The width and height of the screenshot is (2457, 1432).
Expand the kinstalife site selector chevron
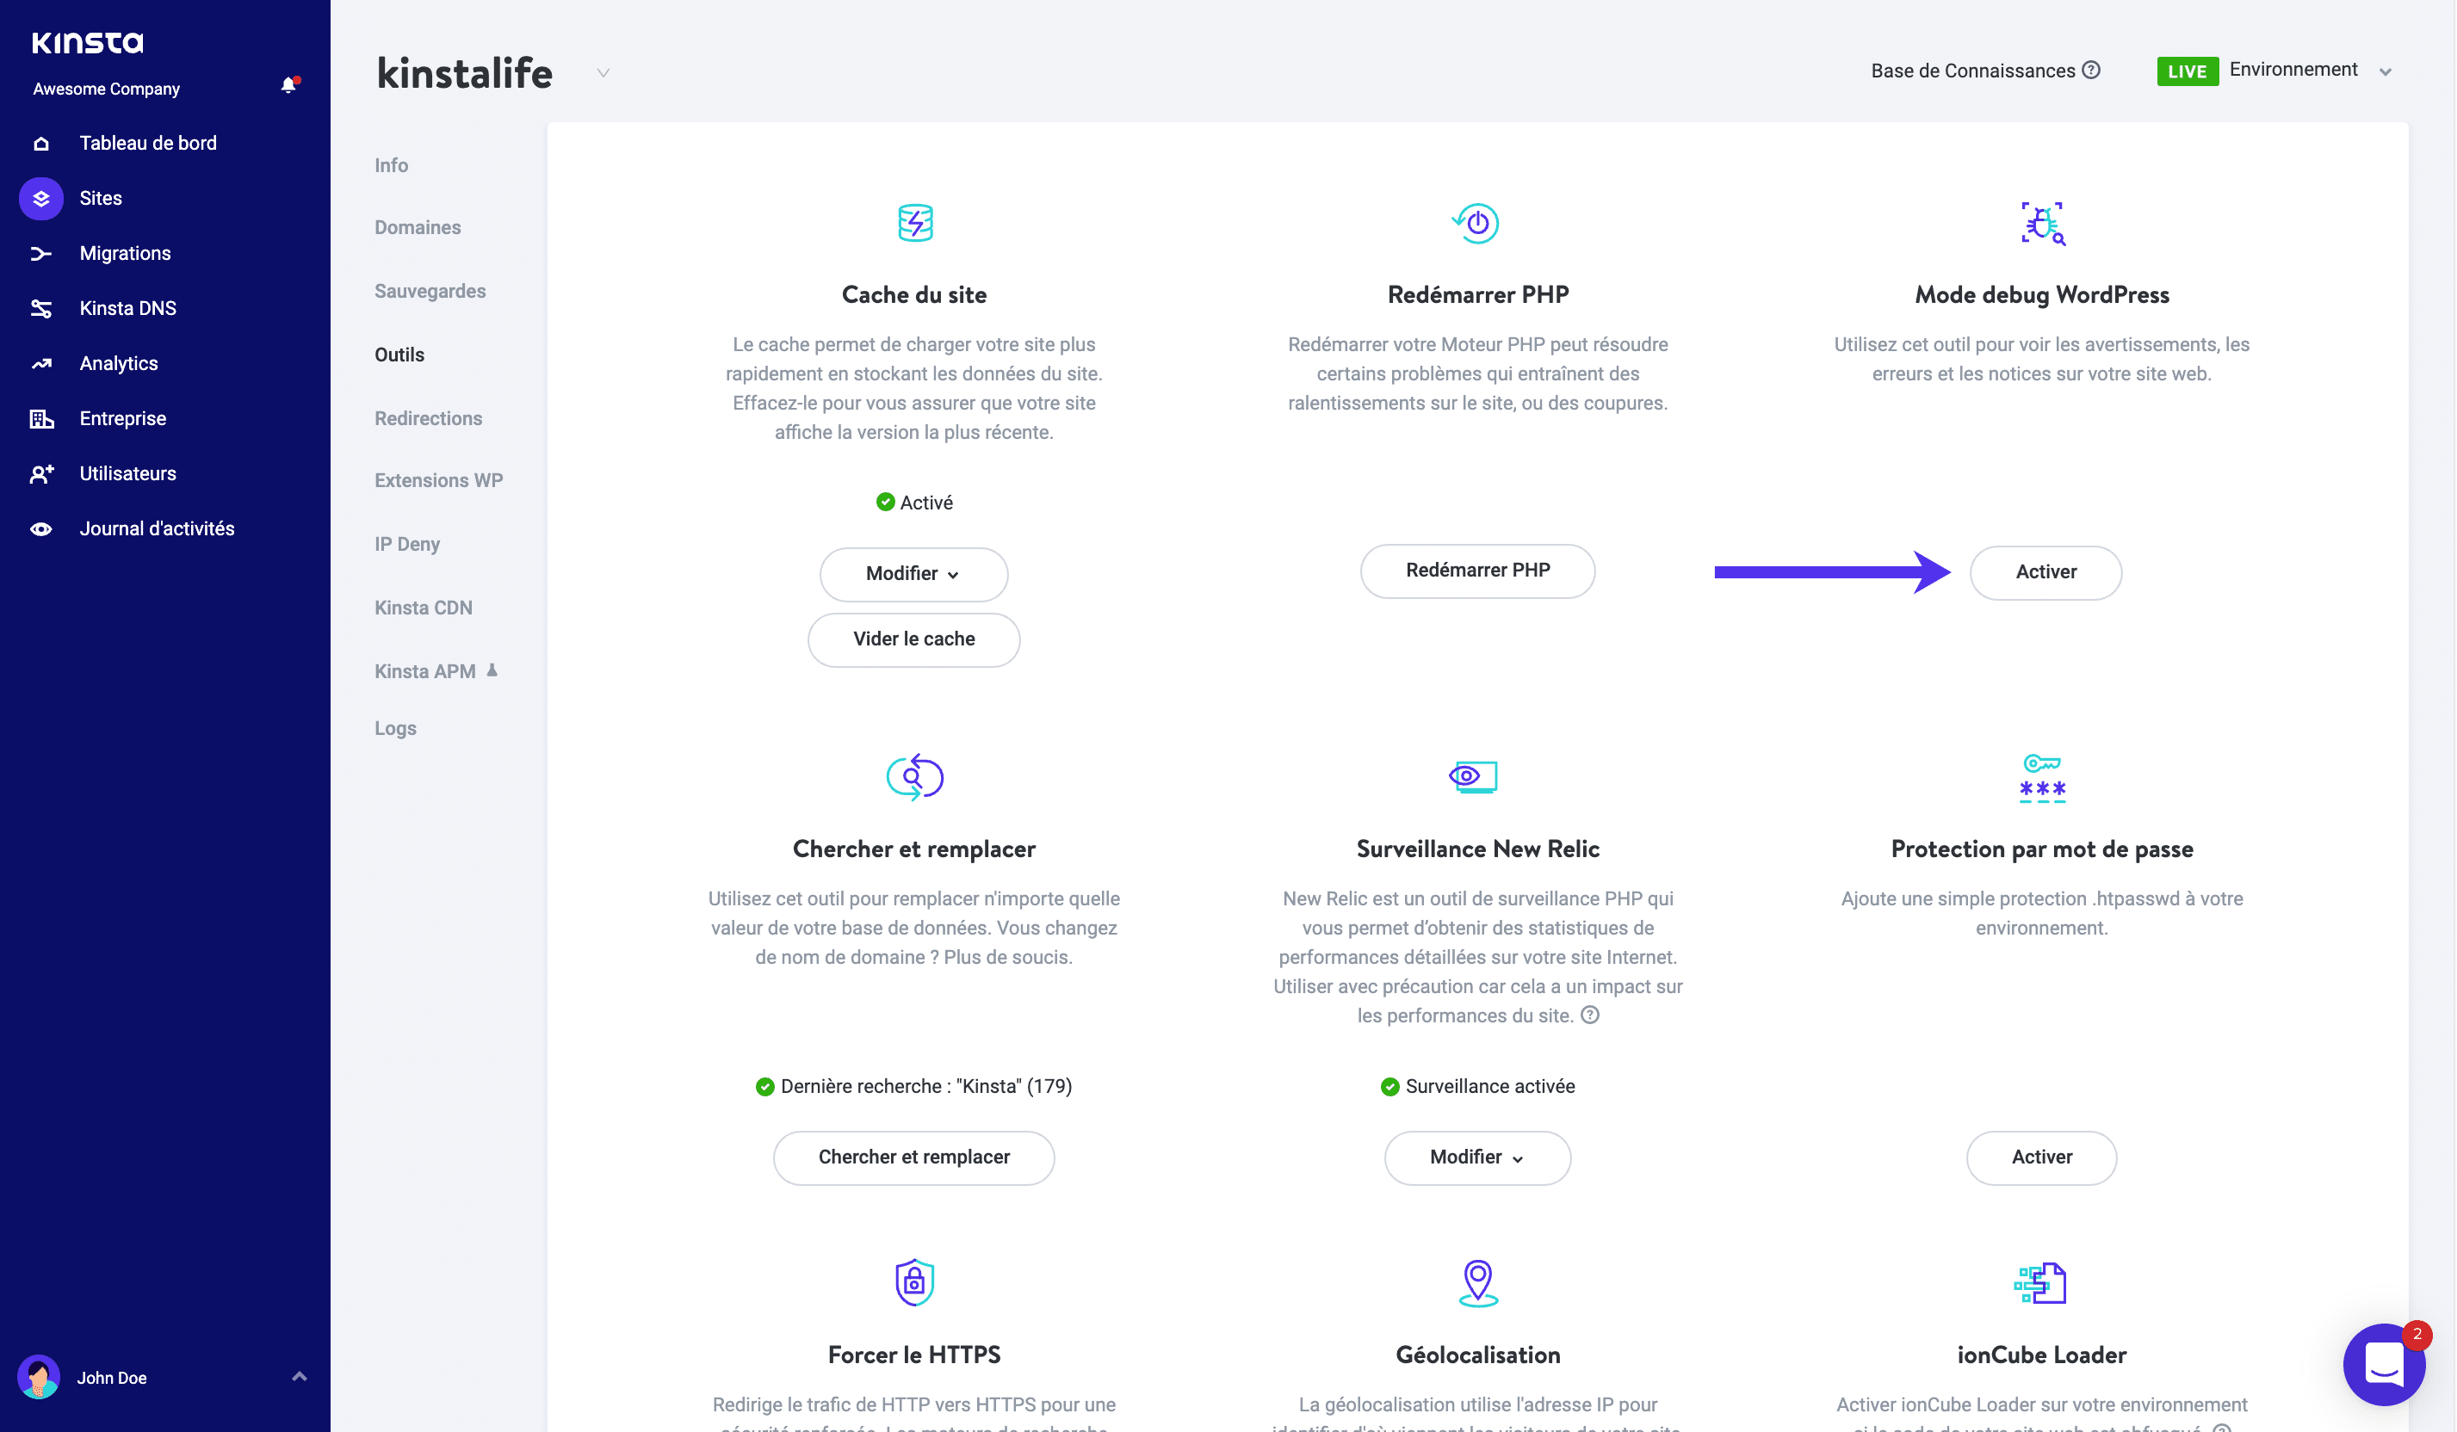click(x=603, y=73)
